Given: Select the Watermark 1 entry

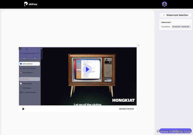Looking at the screenshot, I should click(175, 24).
